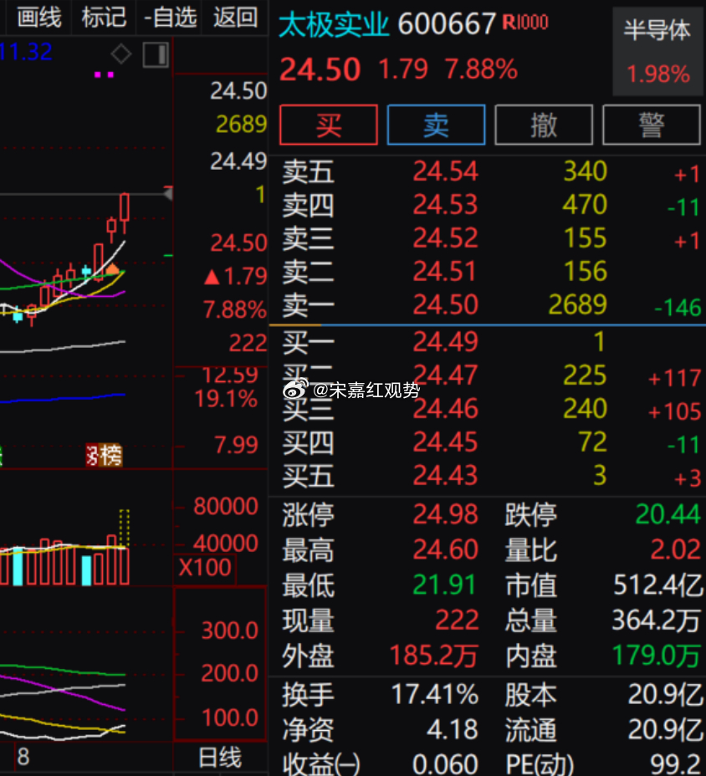
Task: Select sell-five price 24.54
Action: pos(445,171)
